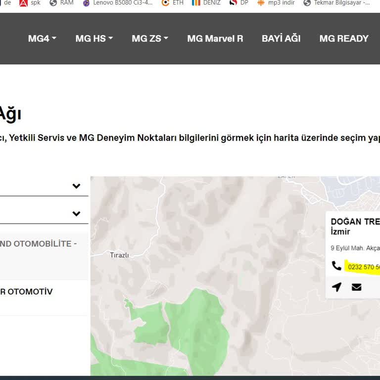Click the email envelope icon
The image size is (380, 380).
tap(356, 287)
